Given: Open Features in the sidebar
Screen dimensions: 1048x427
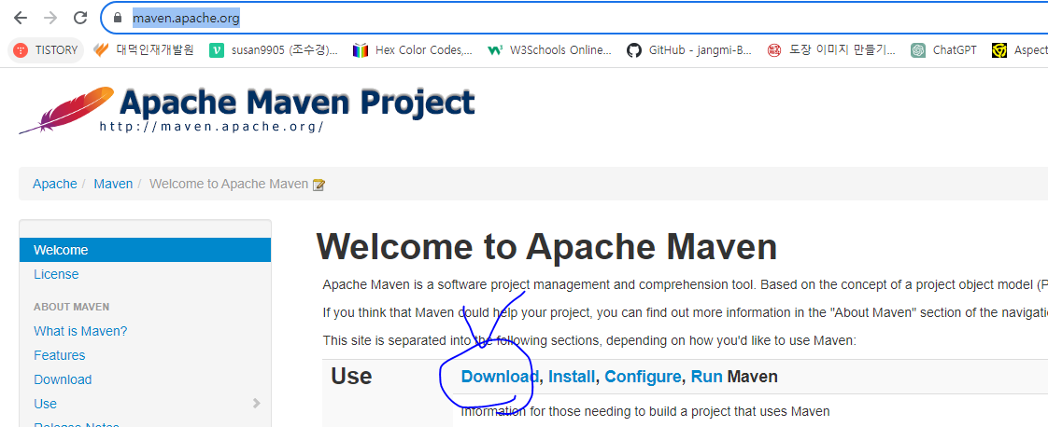Looking at the screenshot, I should [60, 355].
